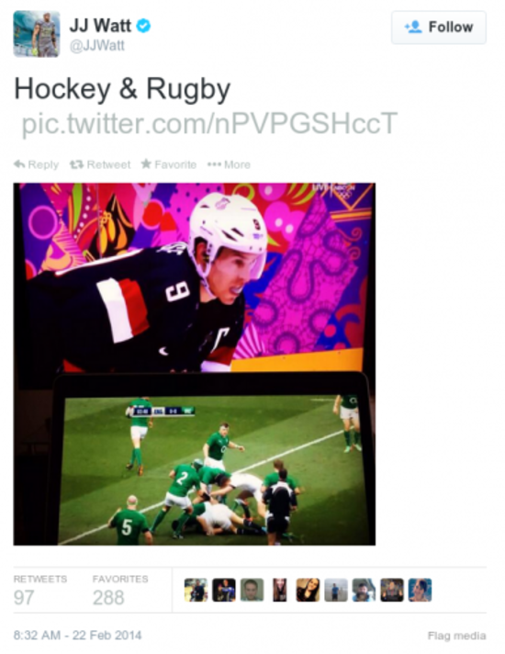Open the last avatar in the row

420,590
